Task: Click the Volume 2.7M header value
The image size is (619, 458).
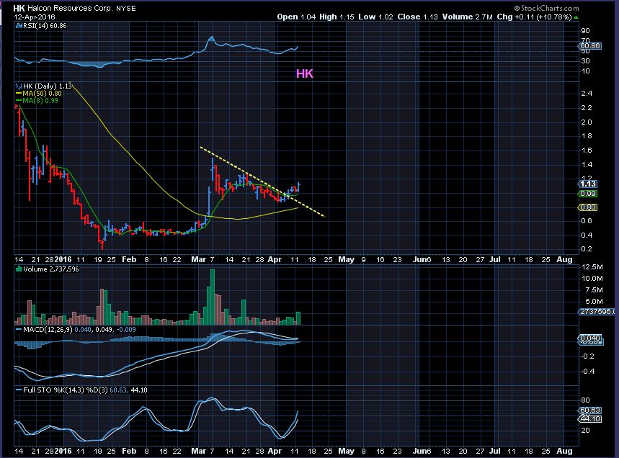Action: (x=468, y=17)
